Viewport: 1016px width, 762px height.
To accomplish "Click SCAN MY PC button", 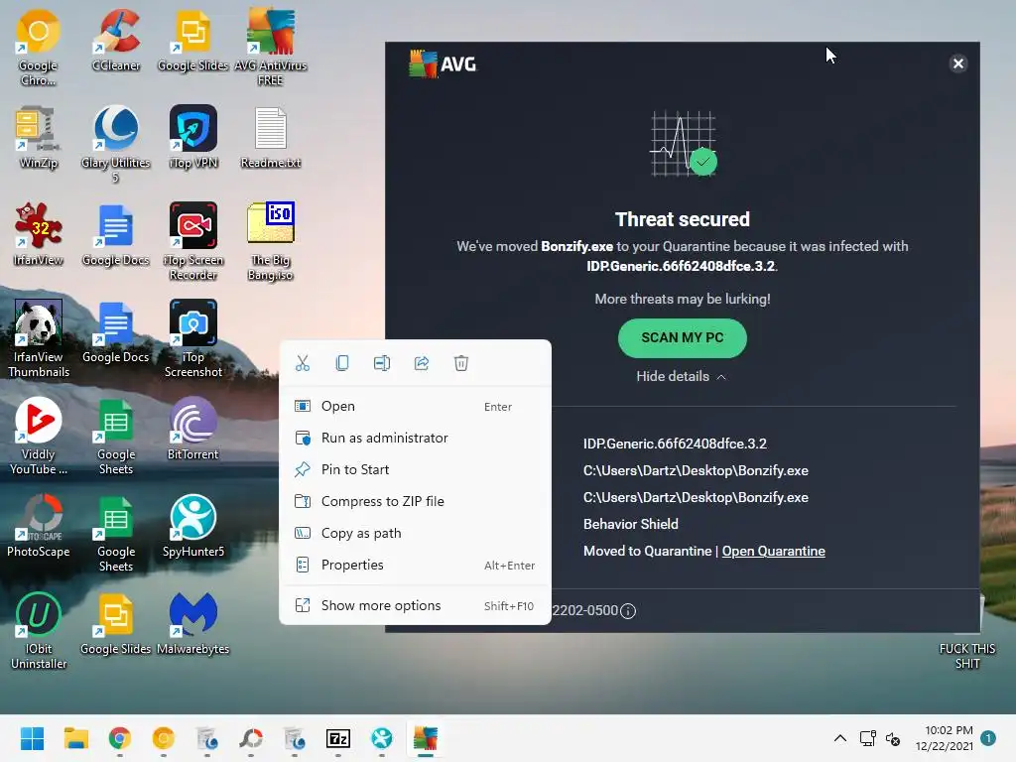I will (683, 338).
